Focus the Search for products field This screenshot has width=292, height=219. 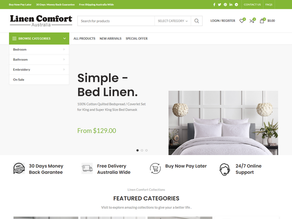116,21
